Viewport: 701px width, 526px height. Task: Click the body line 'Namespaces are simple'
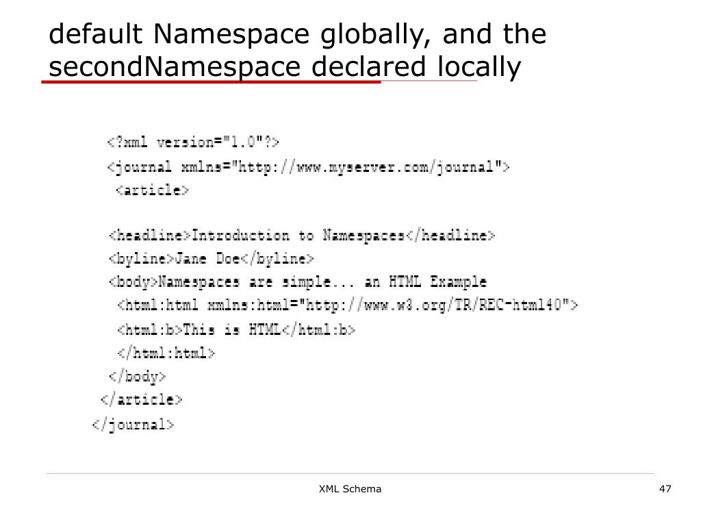click(298, 282)
